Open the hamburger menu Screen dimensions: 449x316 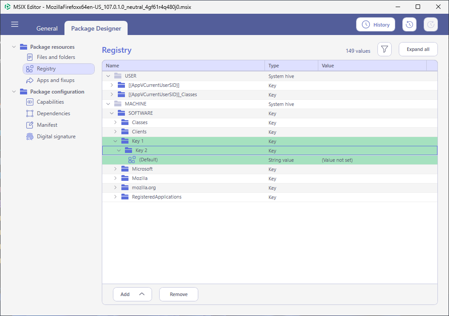pyautogui.click(x=15, y=24)
